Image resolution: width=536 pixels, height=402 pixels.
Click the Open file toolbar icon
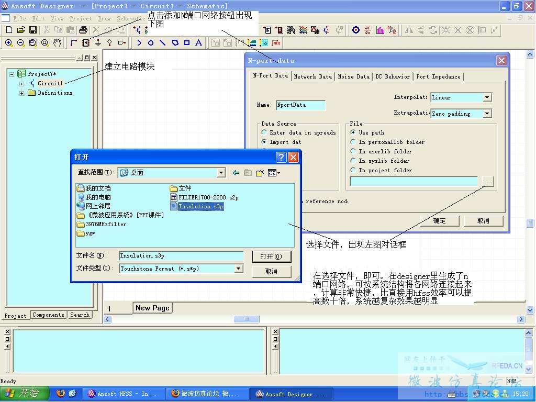[x=21, y=30]
